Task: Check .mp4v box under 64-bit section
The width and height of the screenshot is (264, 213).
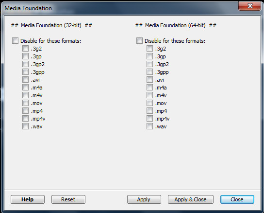Action: coord(149,118)
